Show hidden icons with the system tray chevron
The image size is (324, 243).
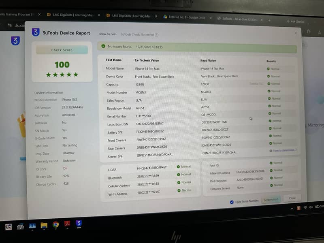(x=292, y=209)
